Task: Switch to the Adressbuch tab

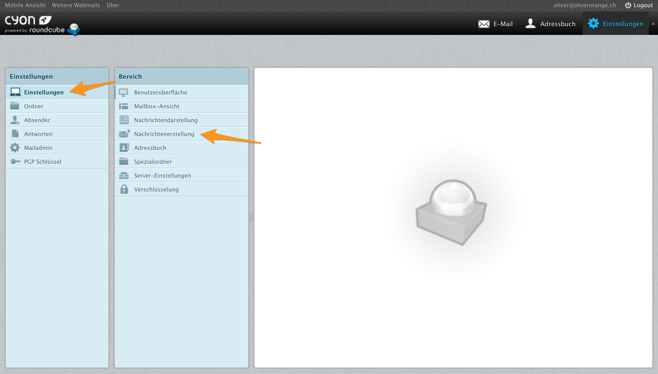Action: coord(550,24)
